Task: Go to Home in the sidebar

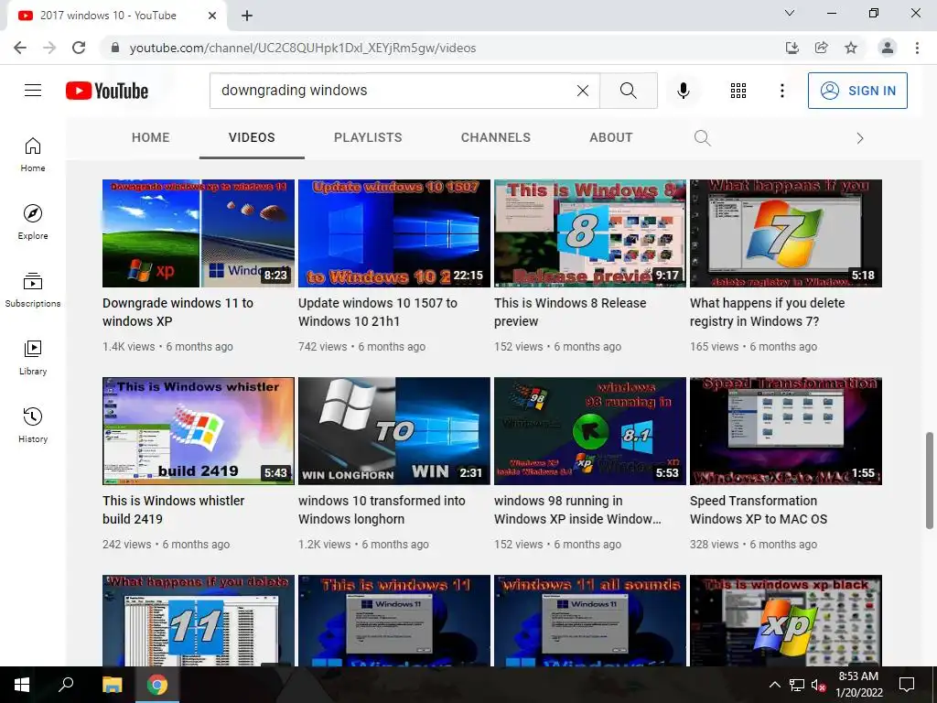Action: click(x=33, y=155)
